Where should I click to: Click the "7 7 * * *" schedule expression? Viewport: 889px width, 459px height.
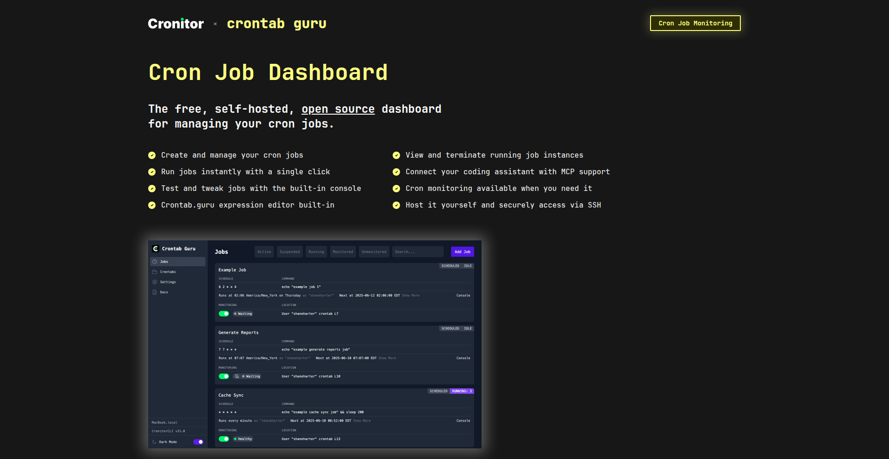pos(227,350)
